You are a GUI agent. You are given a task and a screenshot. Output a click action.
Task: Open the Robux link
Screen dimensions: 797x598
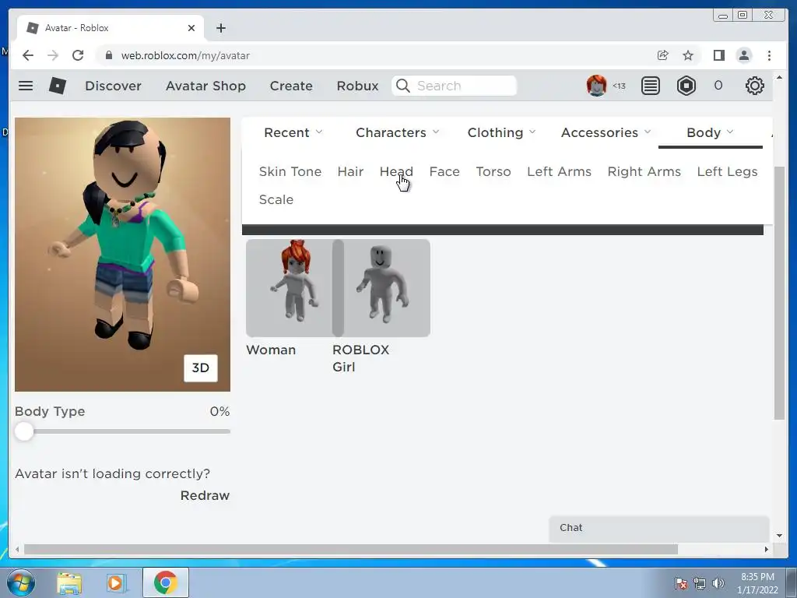[357, 86]
